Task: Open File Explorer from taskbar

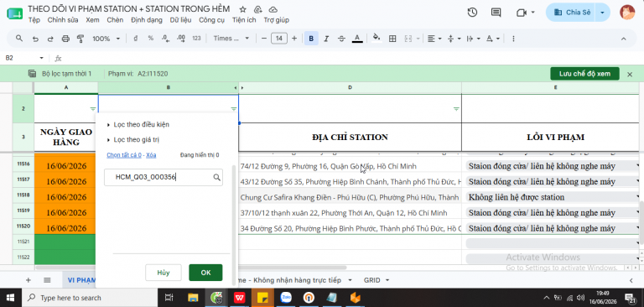Action: [193, 298]
